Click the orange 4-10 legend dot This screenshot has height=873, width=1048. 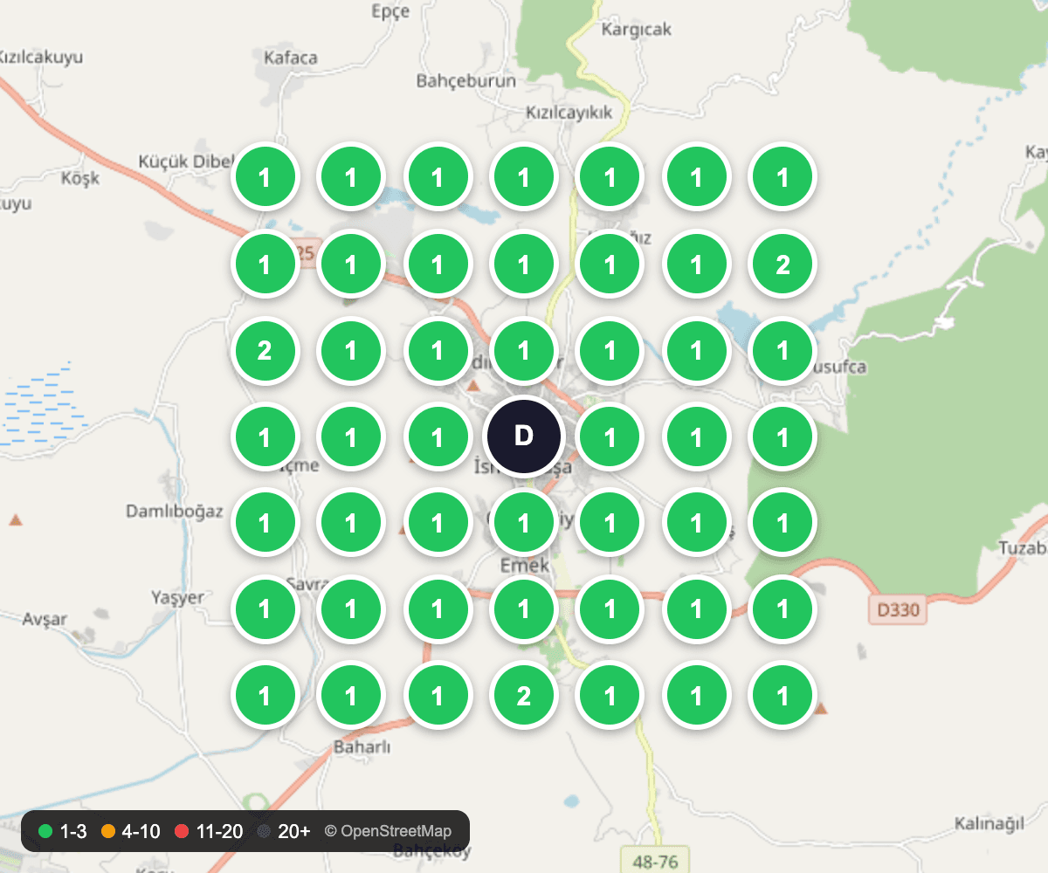pos(108,831)
